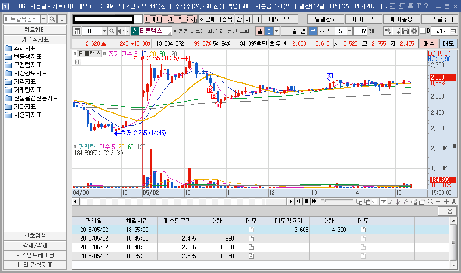Open the 차트형태 panel tab
Viewport: 461px width, 273px height.
click(35, 30)
